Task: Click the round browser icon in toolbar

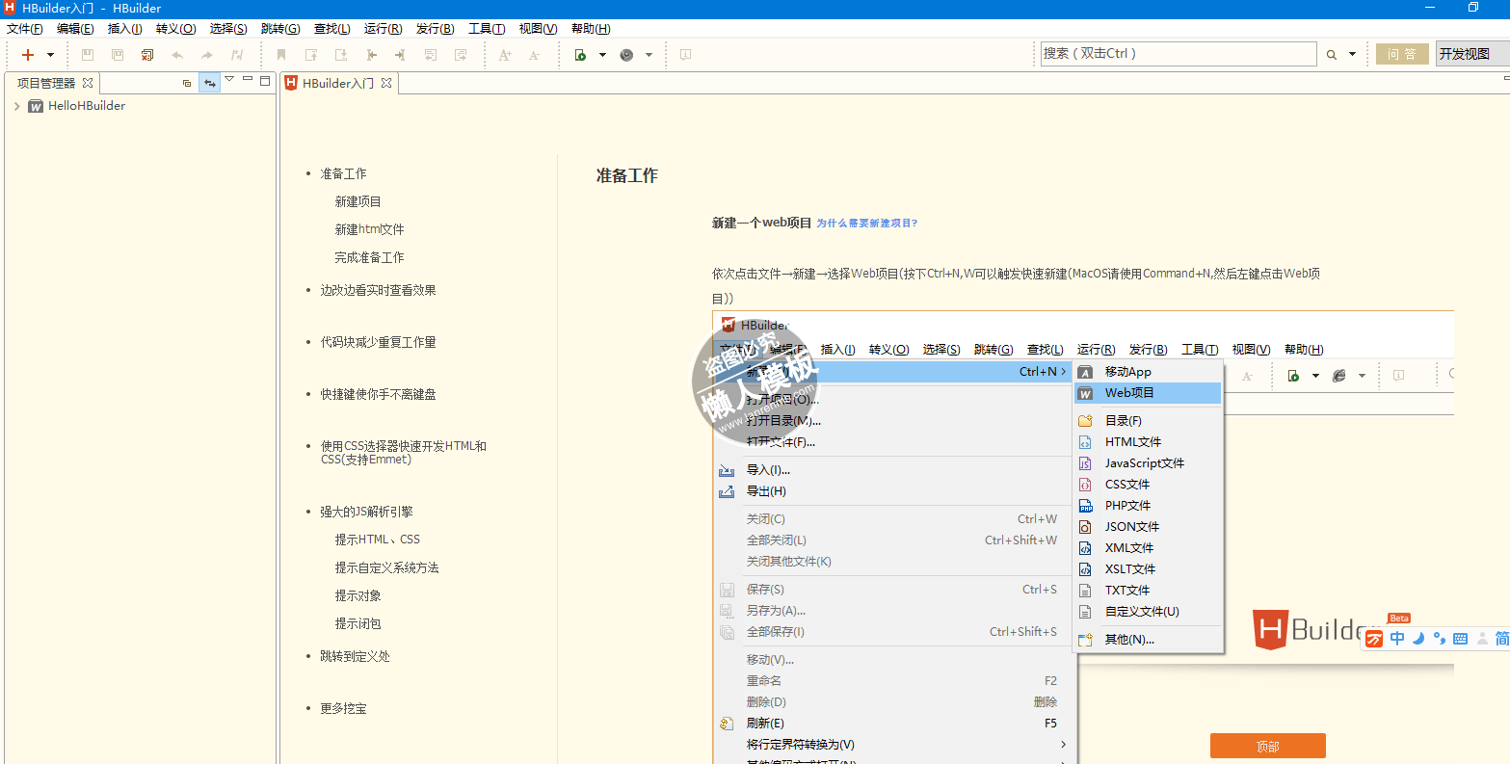Action: coord(626,55)
